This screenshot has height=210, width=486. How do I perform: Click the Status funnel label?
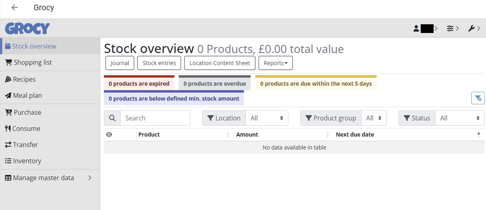417,118
